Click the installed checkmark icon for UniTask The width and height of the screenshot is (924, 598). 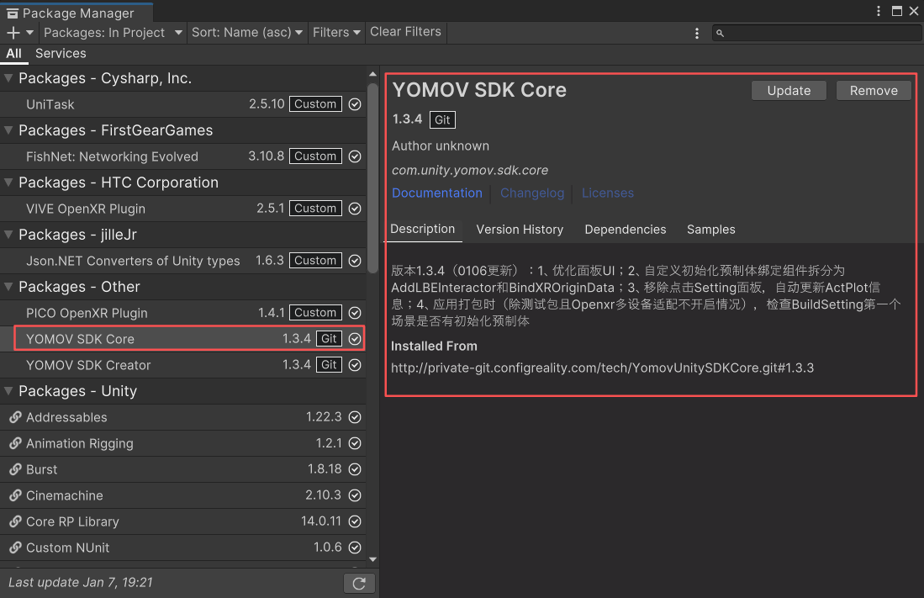click(x=355, y=104)
